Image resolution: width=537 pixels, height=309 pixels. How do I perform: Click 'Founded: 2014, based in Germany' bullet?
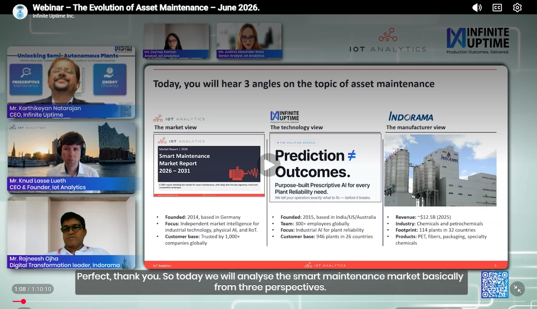pyautogui.click(x=203, y=217)
